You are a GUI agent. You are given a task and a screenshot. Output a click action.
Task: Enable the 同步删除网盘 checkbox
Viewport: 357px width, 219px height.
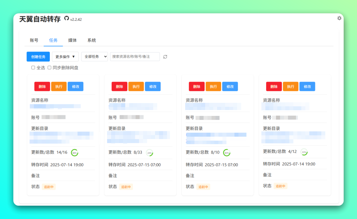point(50,67)
